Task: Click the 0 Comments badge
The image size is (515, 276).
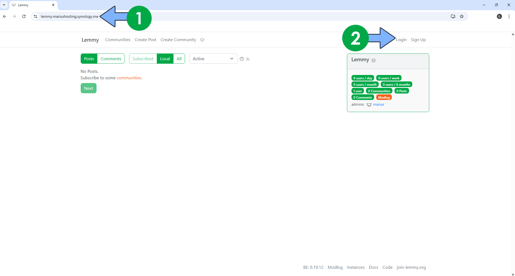Action: (x=363, y=98)
